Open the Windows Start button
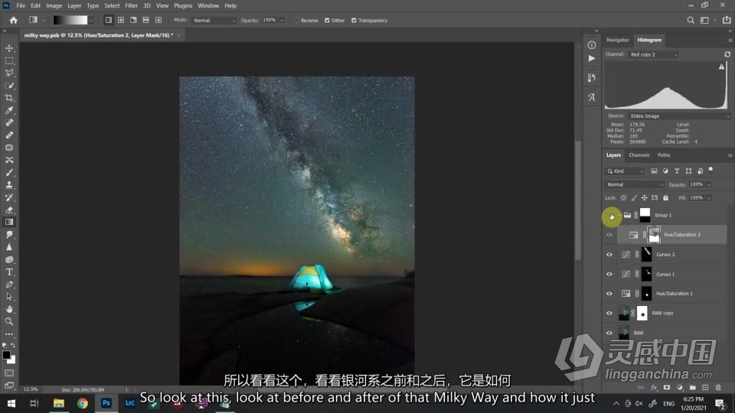The height and width of the screenshot is (413, 735). click(x=11, y=403)
